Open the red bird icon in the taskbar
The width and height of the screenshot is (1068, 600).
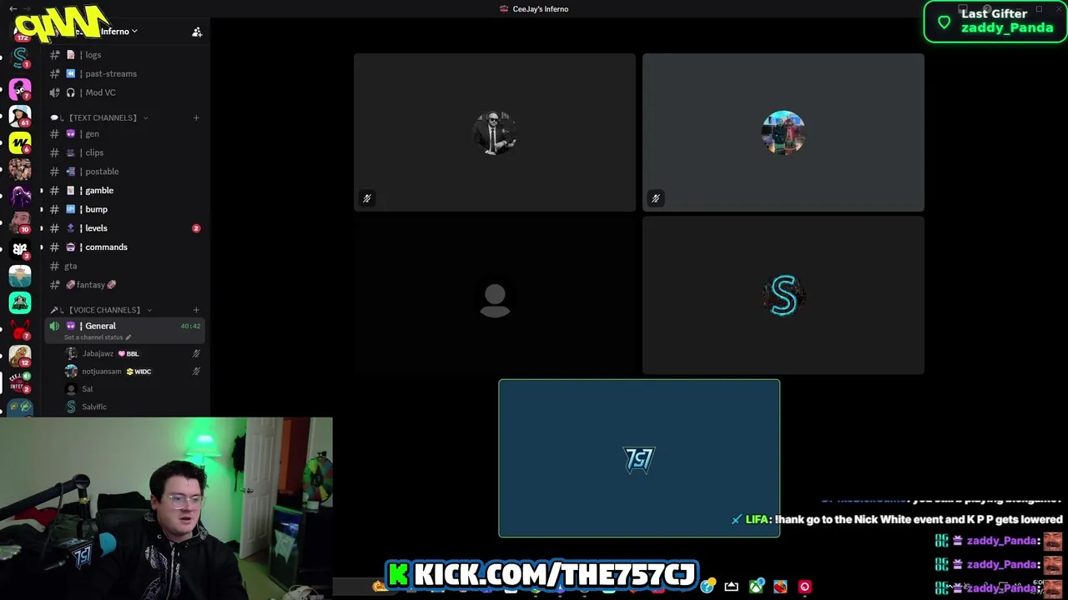tap(780, 587)
